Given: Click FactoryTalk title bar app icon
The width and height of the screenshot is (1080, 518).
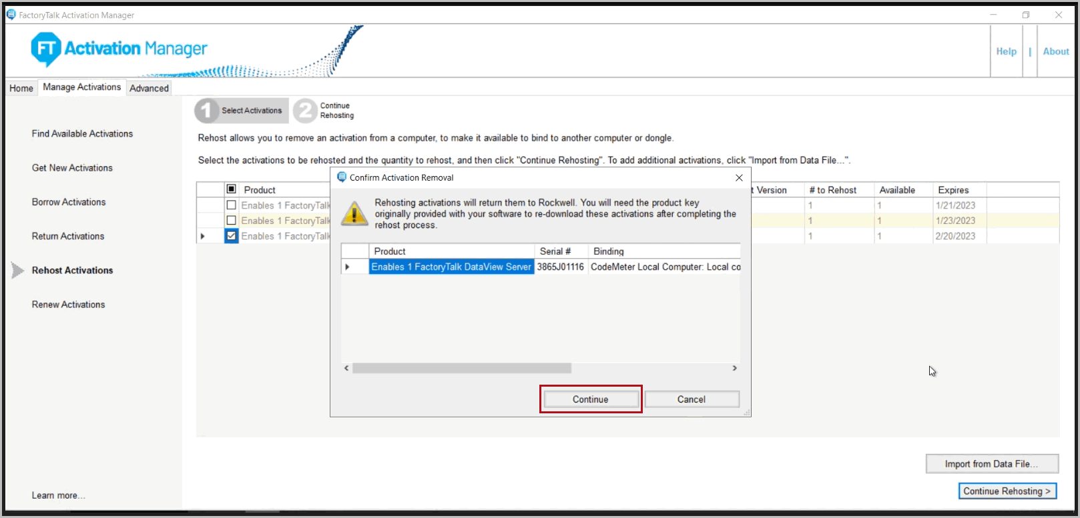Looking at the screenshot, I should pyautogui.click(x=11, y=14).
